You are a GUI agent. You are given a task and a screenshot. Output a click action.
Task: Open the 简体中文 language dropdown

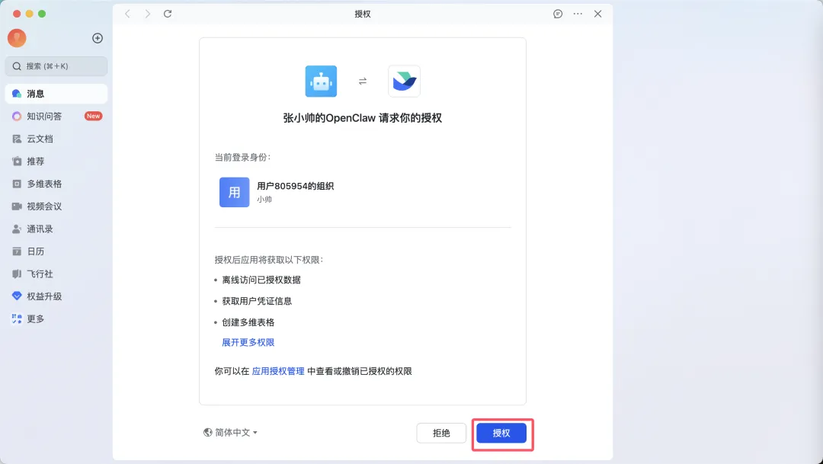point(230,433)
